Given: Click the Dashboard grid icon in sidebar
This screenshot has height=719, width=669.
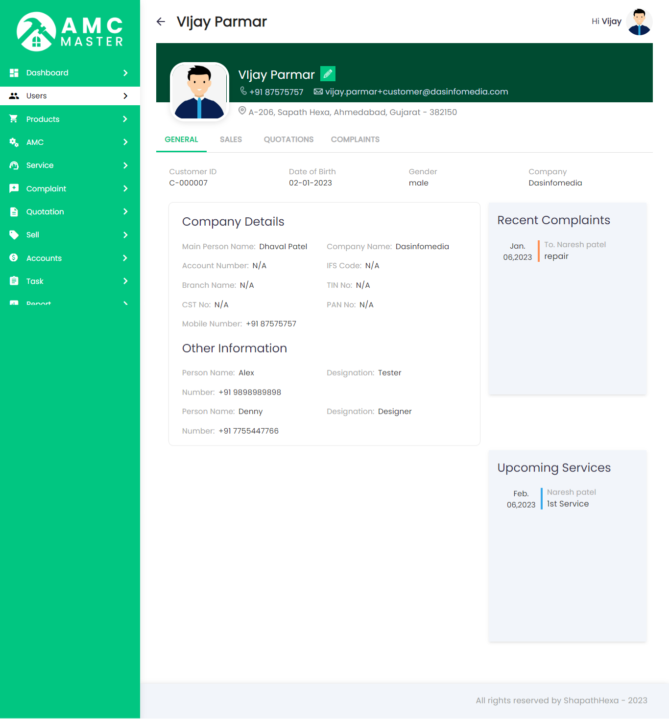Looking at the screenshot, I should coord(14,73).
